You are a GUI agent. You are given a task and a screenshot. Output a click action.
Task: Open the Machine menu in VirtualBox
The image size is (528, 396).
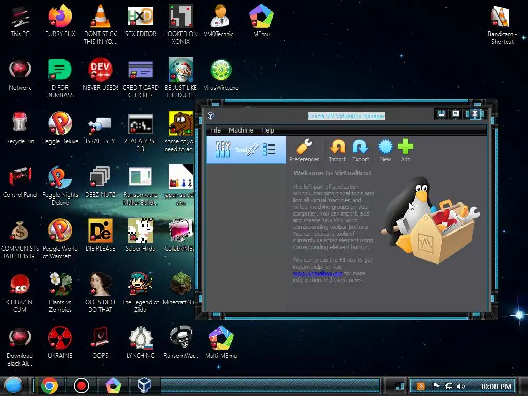pyautogui.click(x=241, y=130)
